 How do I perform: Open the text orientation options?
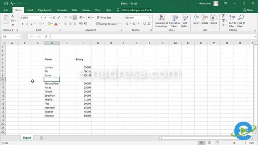tap(82, 17)
